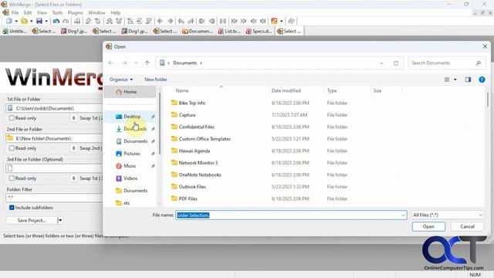
Task: Click the New folder button
Action: (x=156, y=80)
